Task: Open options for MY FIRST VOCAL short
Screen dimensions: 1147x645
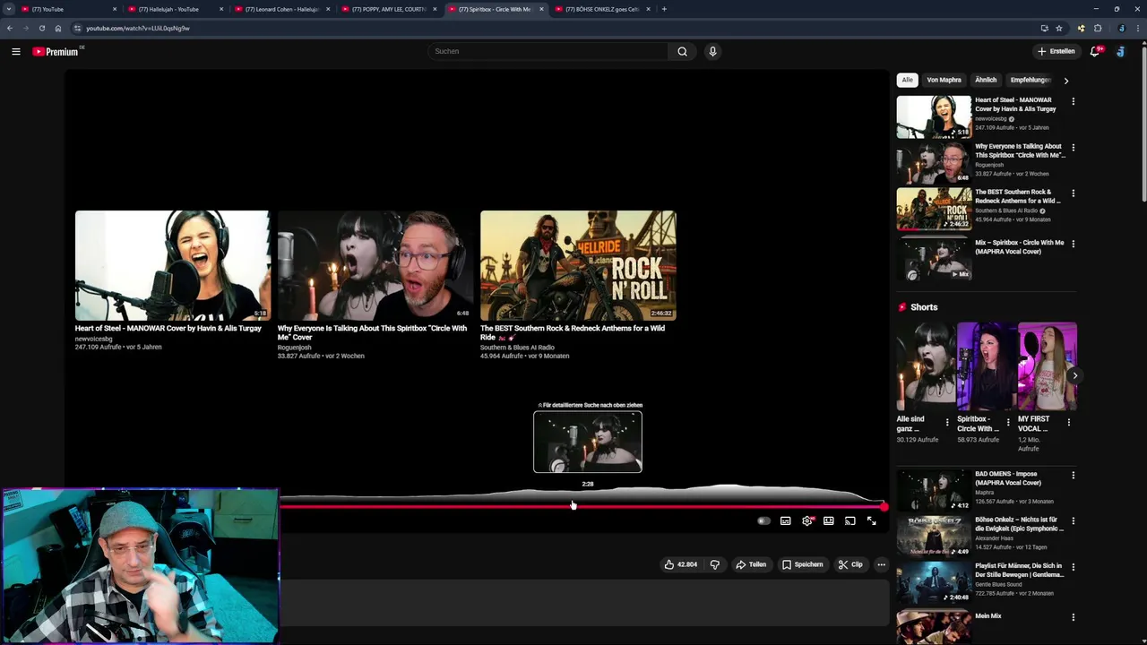Action: pyautogui.click(x=1069, y=421)
